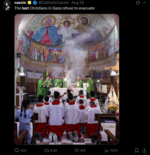Click the 8.5K reposts count
Image resolution: width=150 pixels, height=155 pixels.
click(54, 151)
